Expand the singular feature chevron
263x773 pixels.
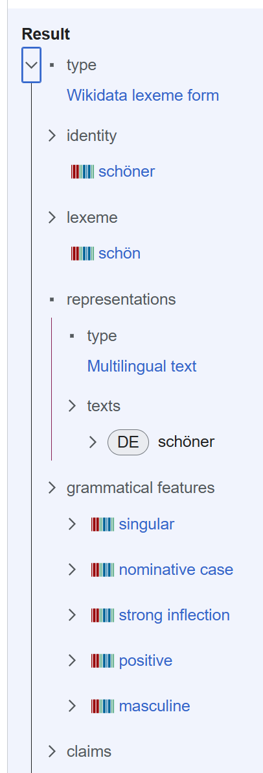point(73,524)
